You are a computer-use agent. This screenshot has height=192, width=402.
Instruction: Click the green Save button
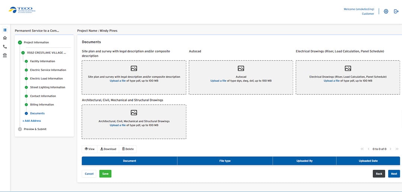(105, 174)
